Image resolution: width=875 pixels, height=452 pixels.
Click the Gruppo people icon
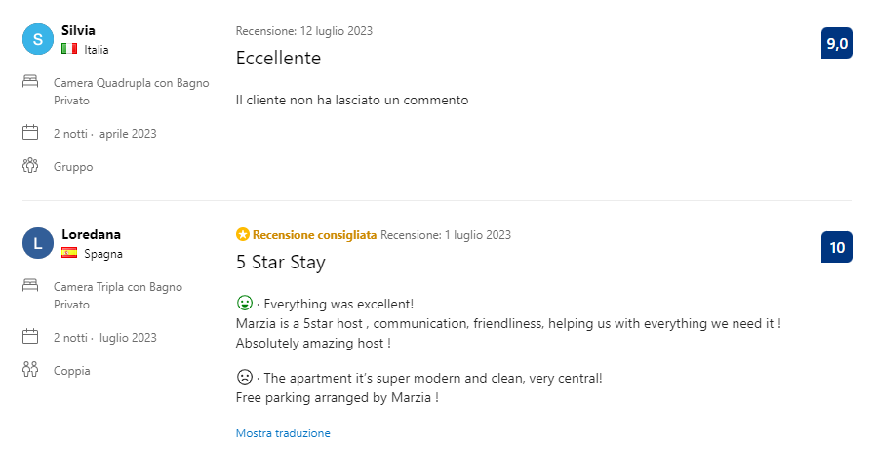pos(30,165)
